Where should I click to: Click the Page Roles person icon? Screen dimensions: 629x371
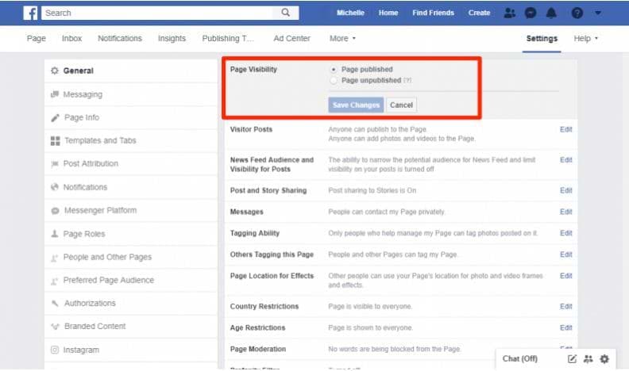coord(55,234)
